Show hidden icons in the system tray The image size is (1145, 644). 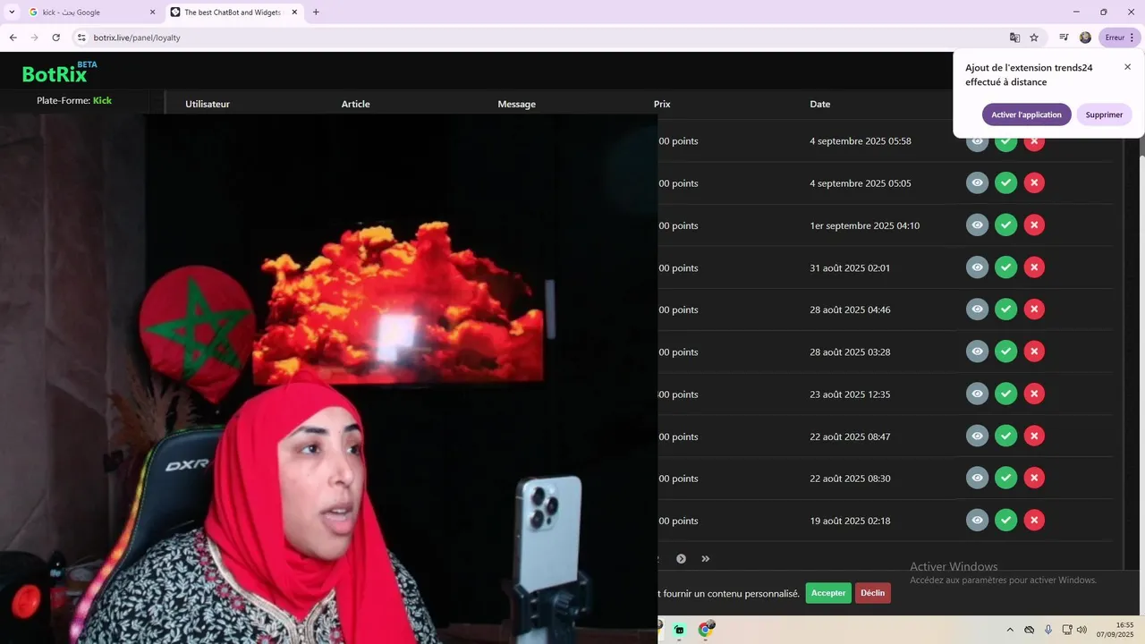click(x=1010, y=630)
